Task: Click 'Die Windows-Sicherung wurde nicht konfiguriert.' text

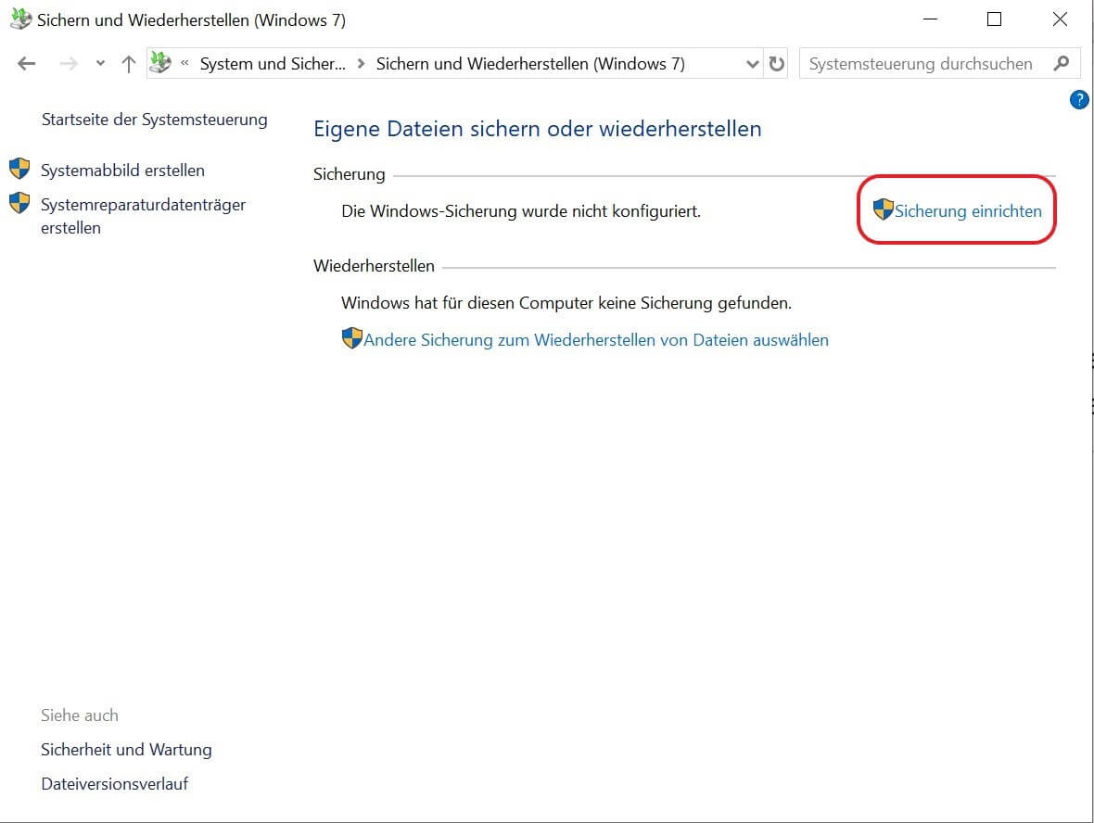Action: (x=520, y=211)
